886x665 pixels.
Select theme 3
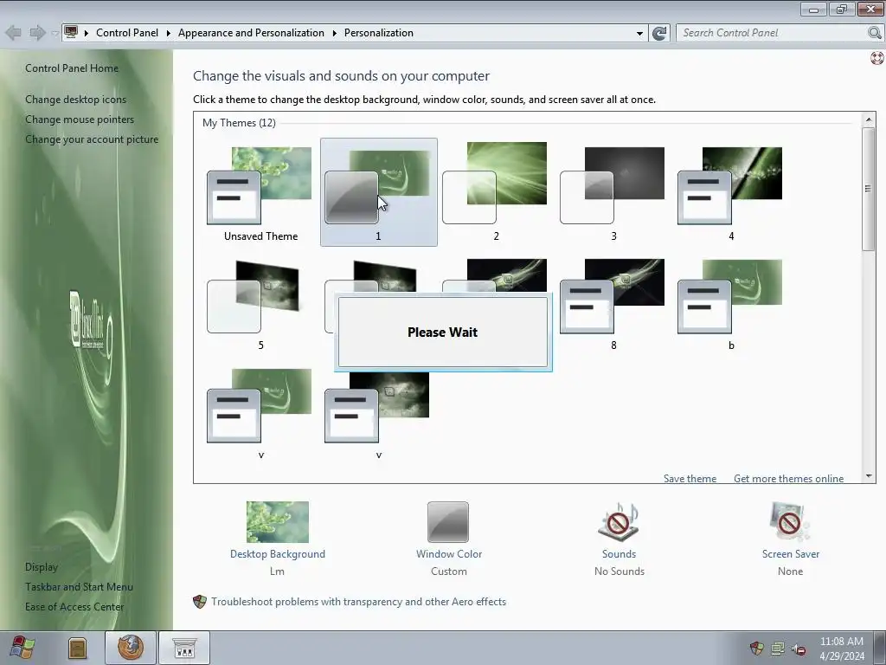click(x=613, y=192)
